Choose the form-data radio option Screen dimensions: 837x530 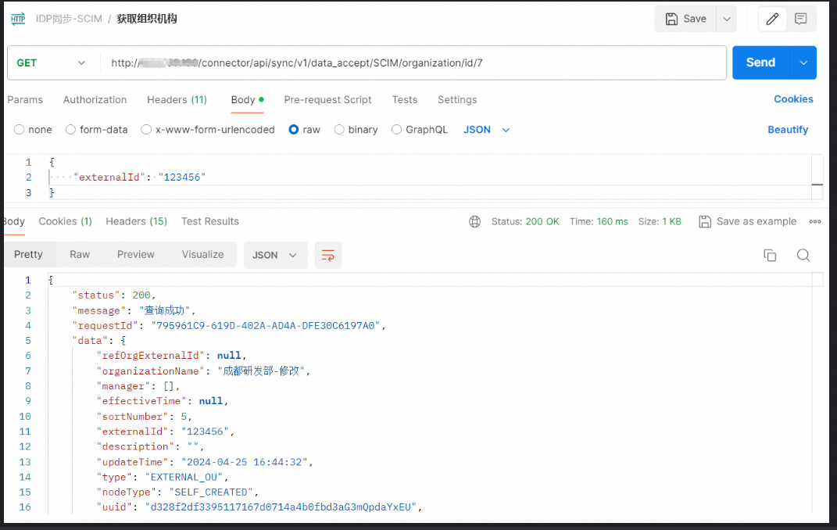point(71,130)
